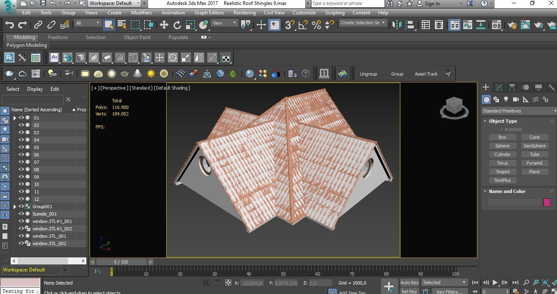This screenshot has height=294, width=557.
Task: Switch to the Object Paint ribbon tab
Action: pyautogui.click(x=137, y=37)
